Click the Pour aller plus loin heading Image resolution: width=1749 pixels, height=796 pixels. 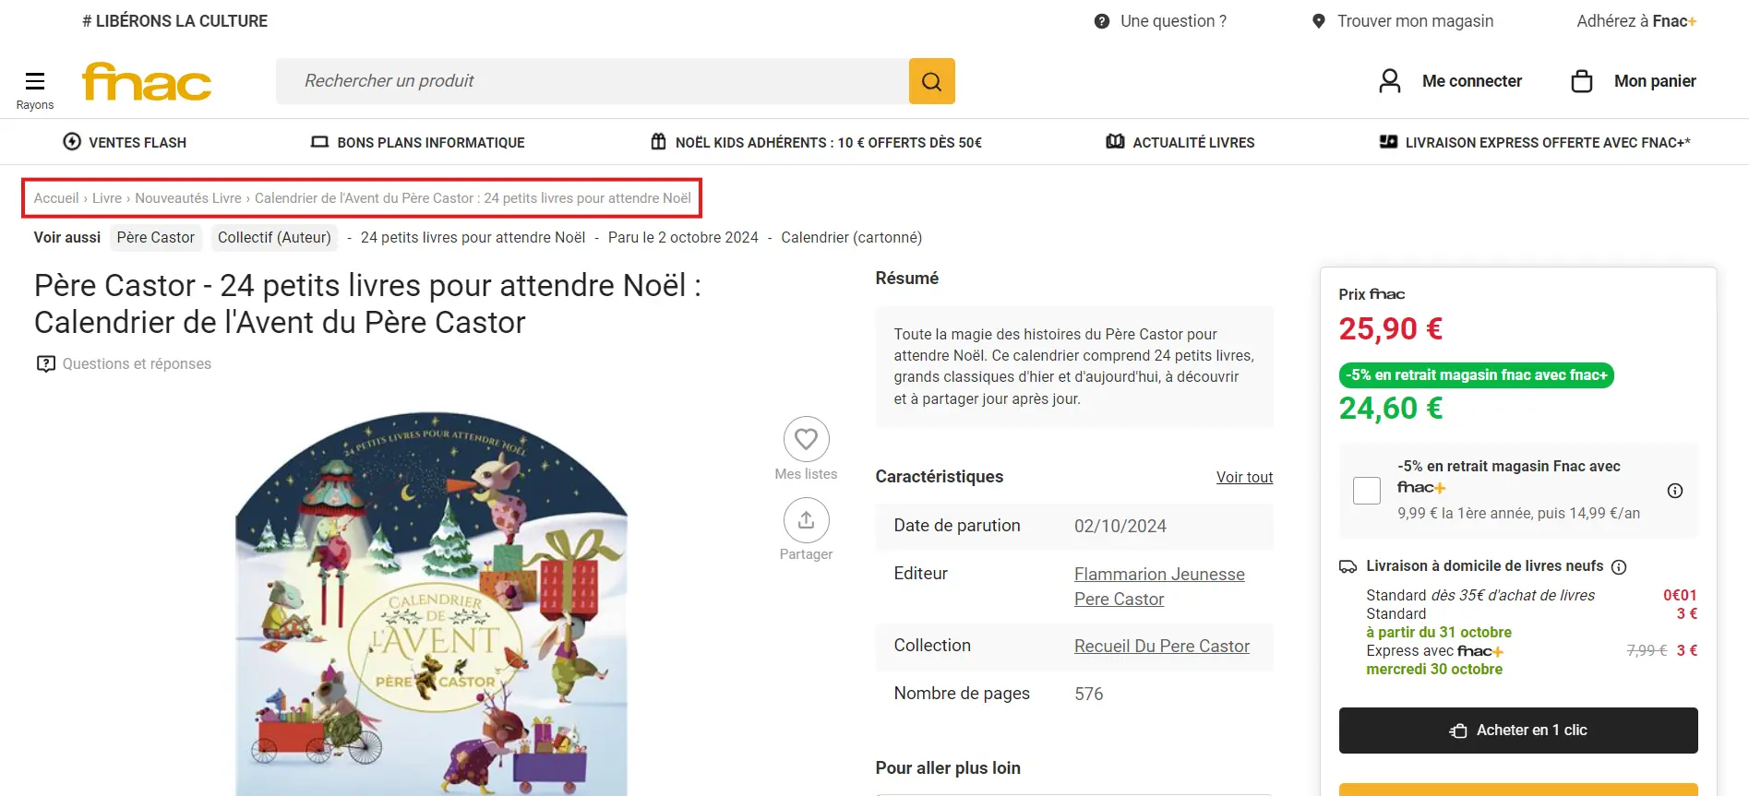coord(948,768)
